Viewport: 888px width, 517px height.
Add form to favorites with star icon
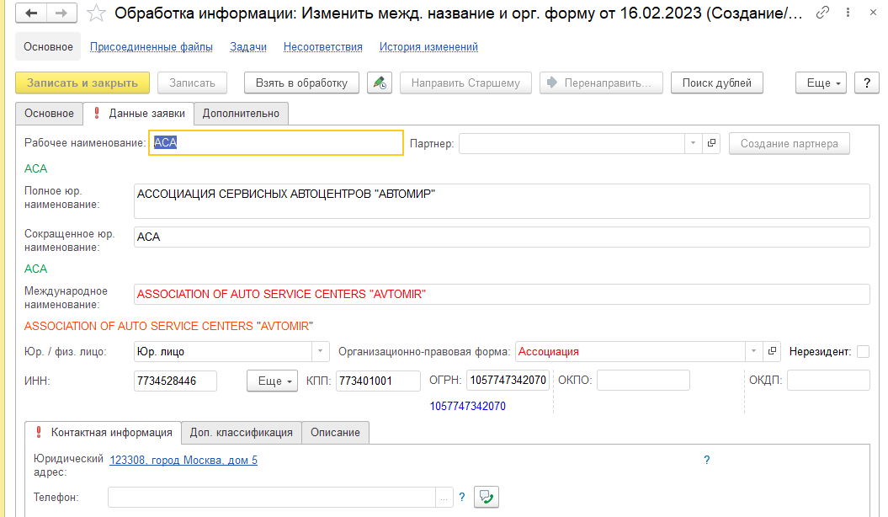(x=96, y=13)
